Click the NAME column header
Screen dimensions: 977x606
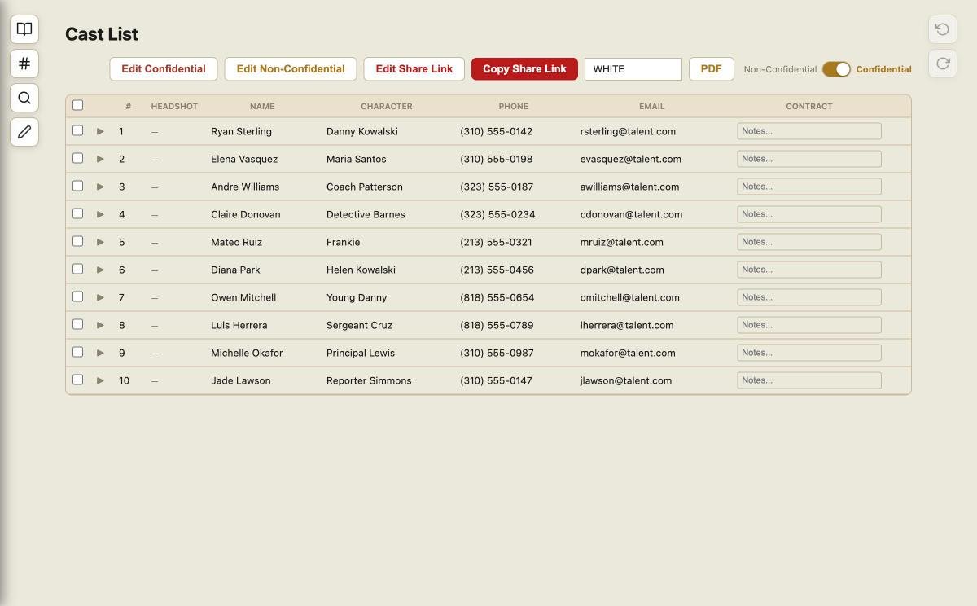click(262, 107)
